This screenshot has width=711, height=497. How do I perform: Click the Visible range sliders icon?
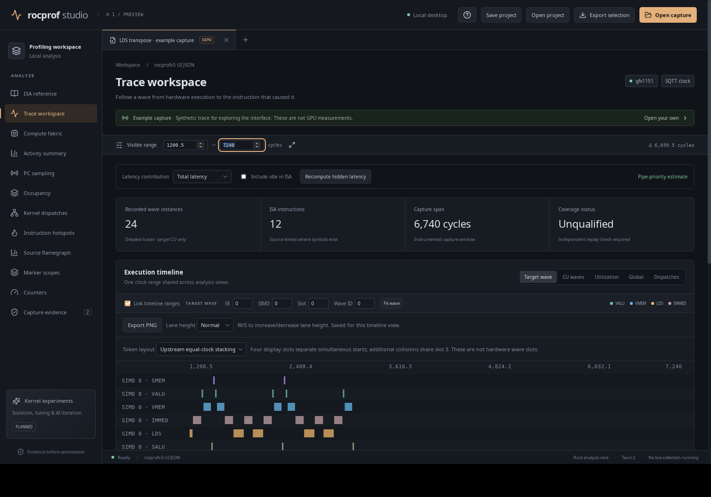pyautogui.click(x=119, y=145)
